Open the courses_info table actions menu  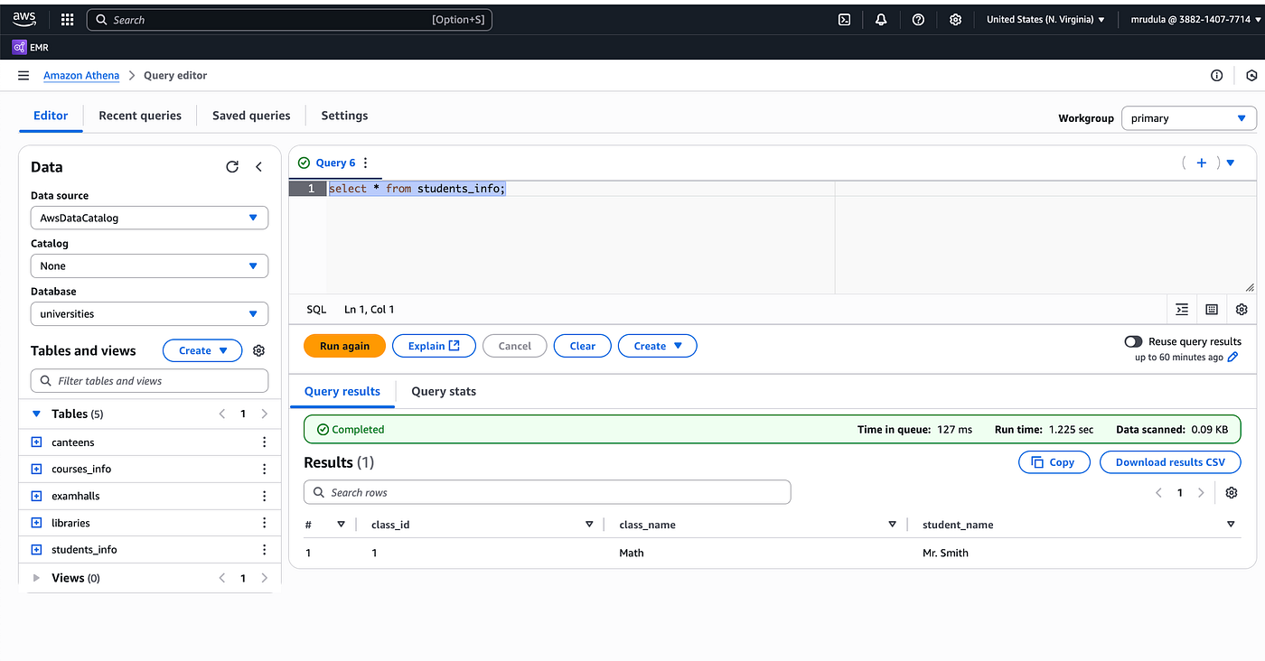tap(264, 469)
